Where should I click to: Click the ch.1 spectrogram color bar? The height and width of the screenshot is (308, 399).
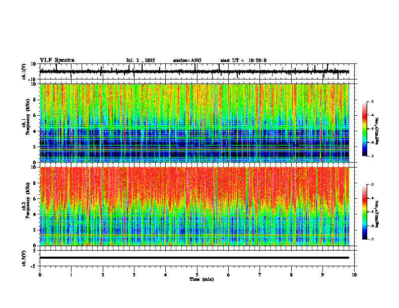click(x=365, y=129)
